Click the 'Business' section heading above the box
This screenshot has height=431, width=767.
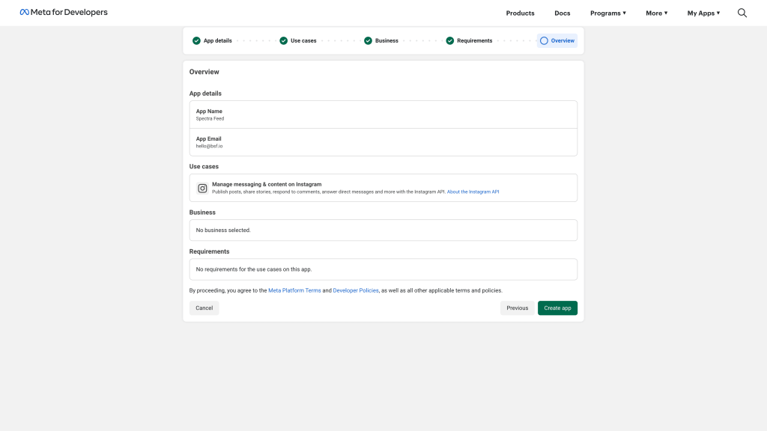tap(202, 213)
